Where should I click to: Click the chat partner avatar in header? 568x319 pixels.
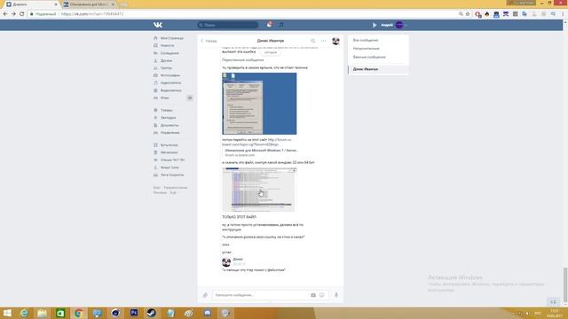point(335,41)
